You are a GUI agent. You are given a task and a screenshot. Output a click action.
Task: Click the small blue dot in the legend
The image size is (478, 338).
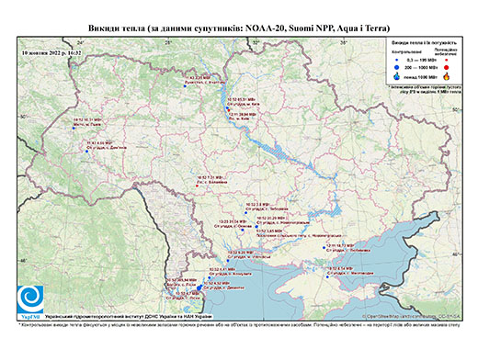pyautogui.click(x=397, y=60)
